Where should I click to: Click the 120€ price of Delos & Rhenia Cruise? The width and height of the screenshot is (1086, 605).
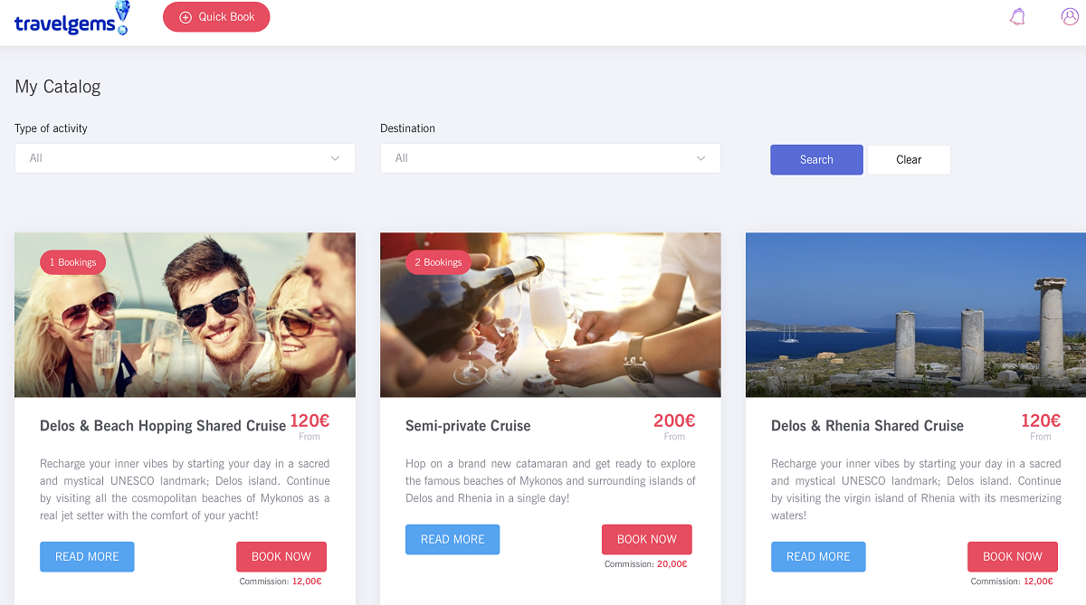coord(1041,421)
